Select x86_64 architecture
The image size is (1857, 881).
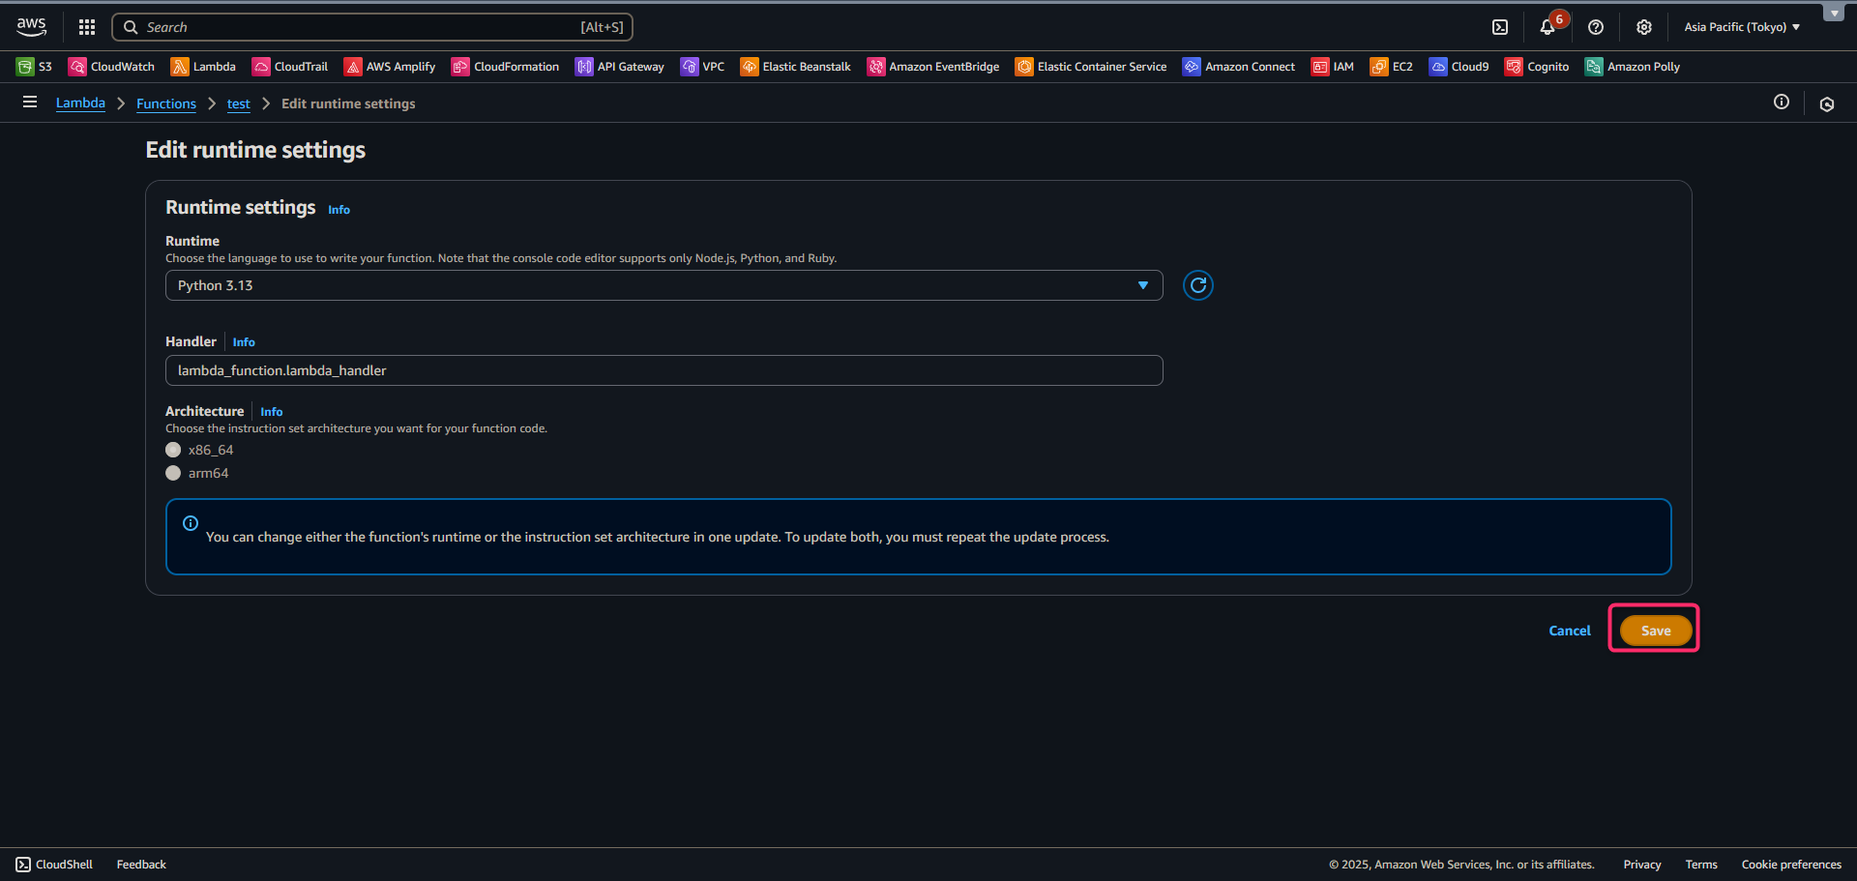point(174,450)
